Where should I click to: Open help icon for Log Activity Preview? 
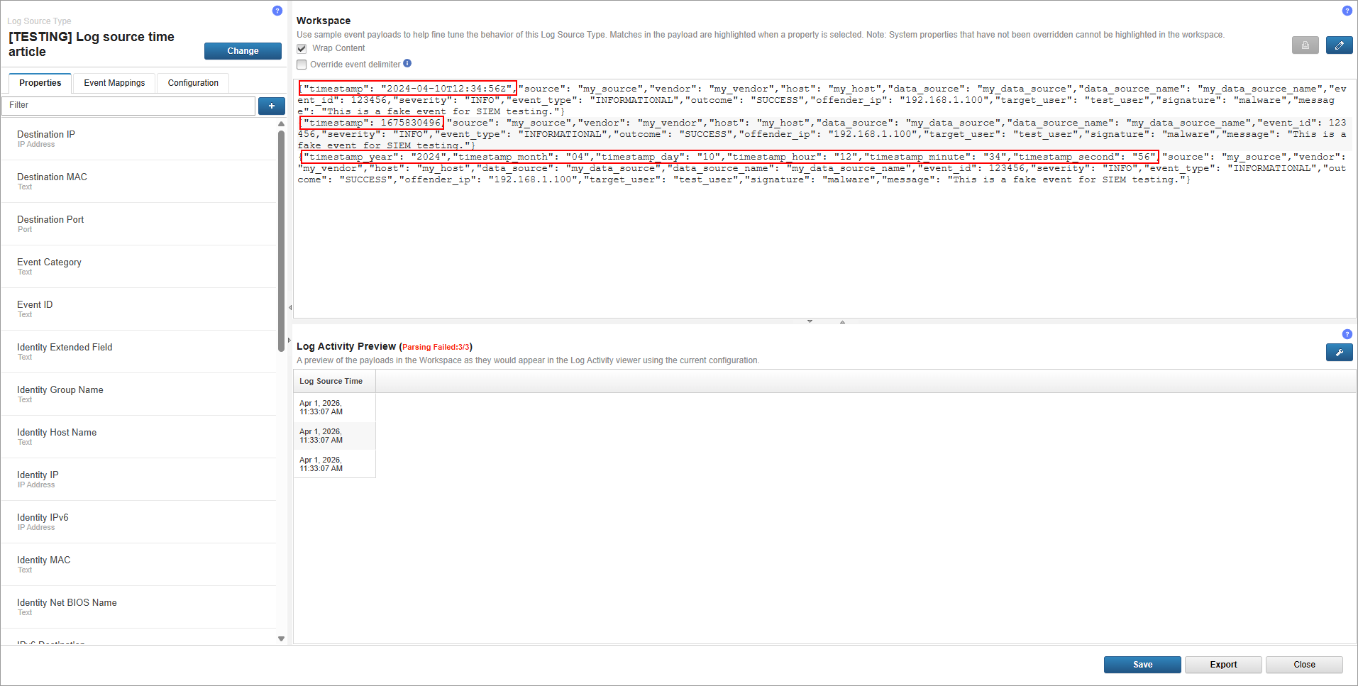tap(1347, 334)
